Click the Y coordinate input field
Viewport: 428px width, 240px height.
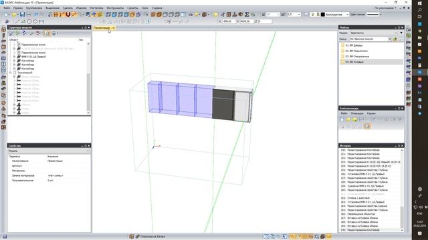point(247,21)
